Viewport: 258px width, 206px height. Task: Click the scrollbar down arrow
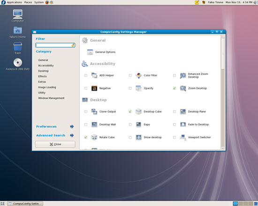pyautogui.click(x=223, y=148)
